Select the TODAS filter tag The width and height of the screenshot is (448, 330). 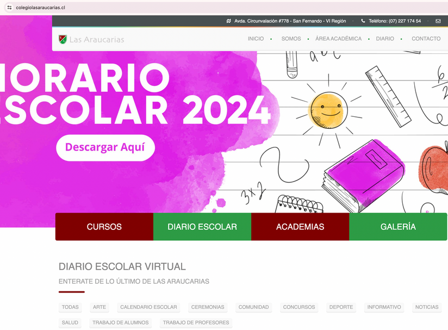[70, 307]
